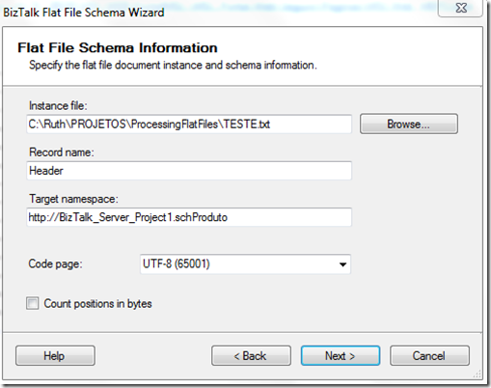The image size is (491, 388).
Task: Click the Target namespace label
Action: [73, 199]
